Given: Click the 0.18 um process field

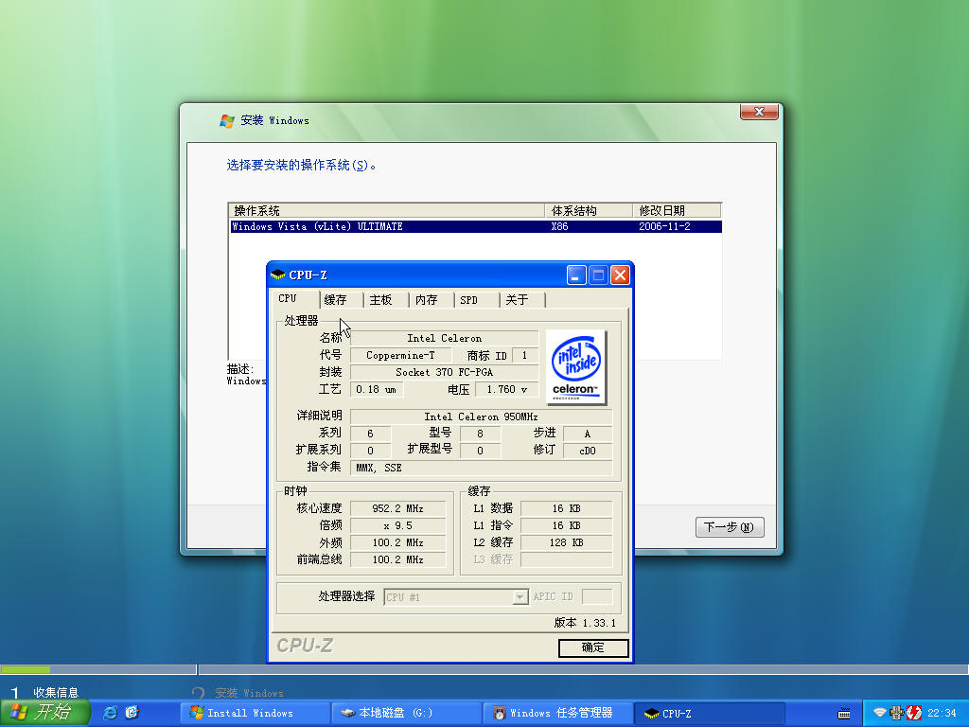Looking at the screenshot, I should pos(377,389).
